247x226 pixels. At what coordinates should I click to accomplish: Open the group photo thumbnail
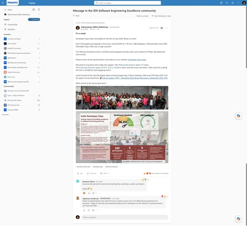pyautogui.click(x=122, y=98)
